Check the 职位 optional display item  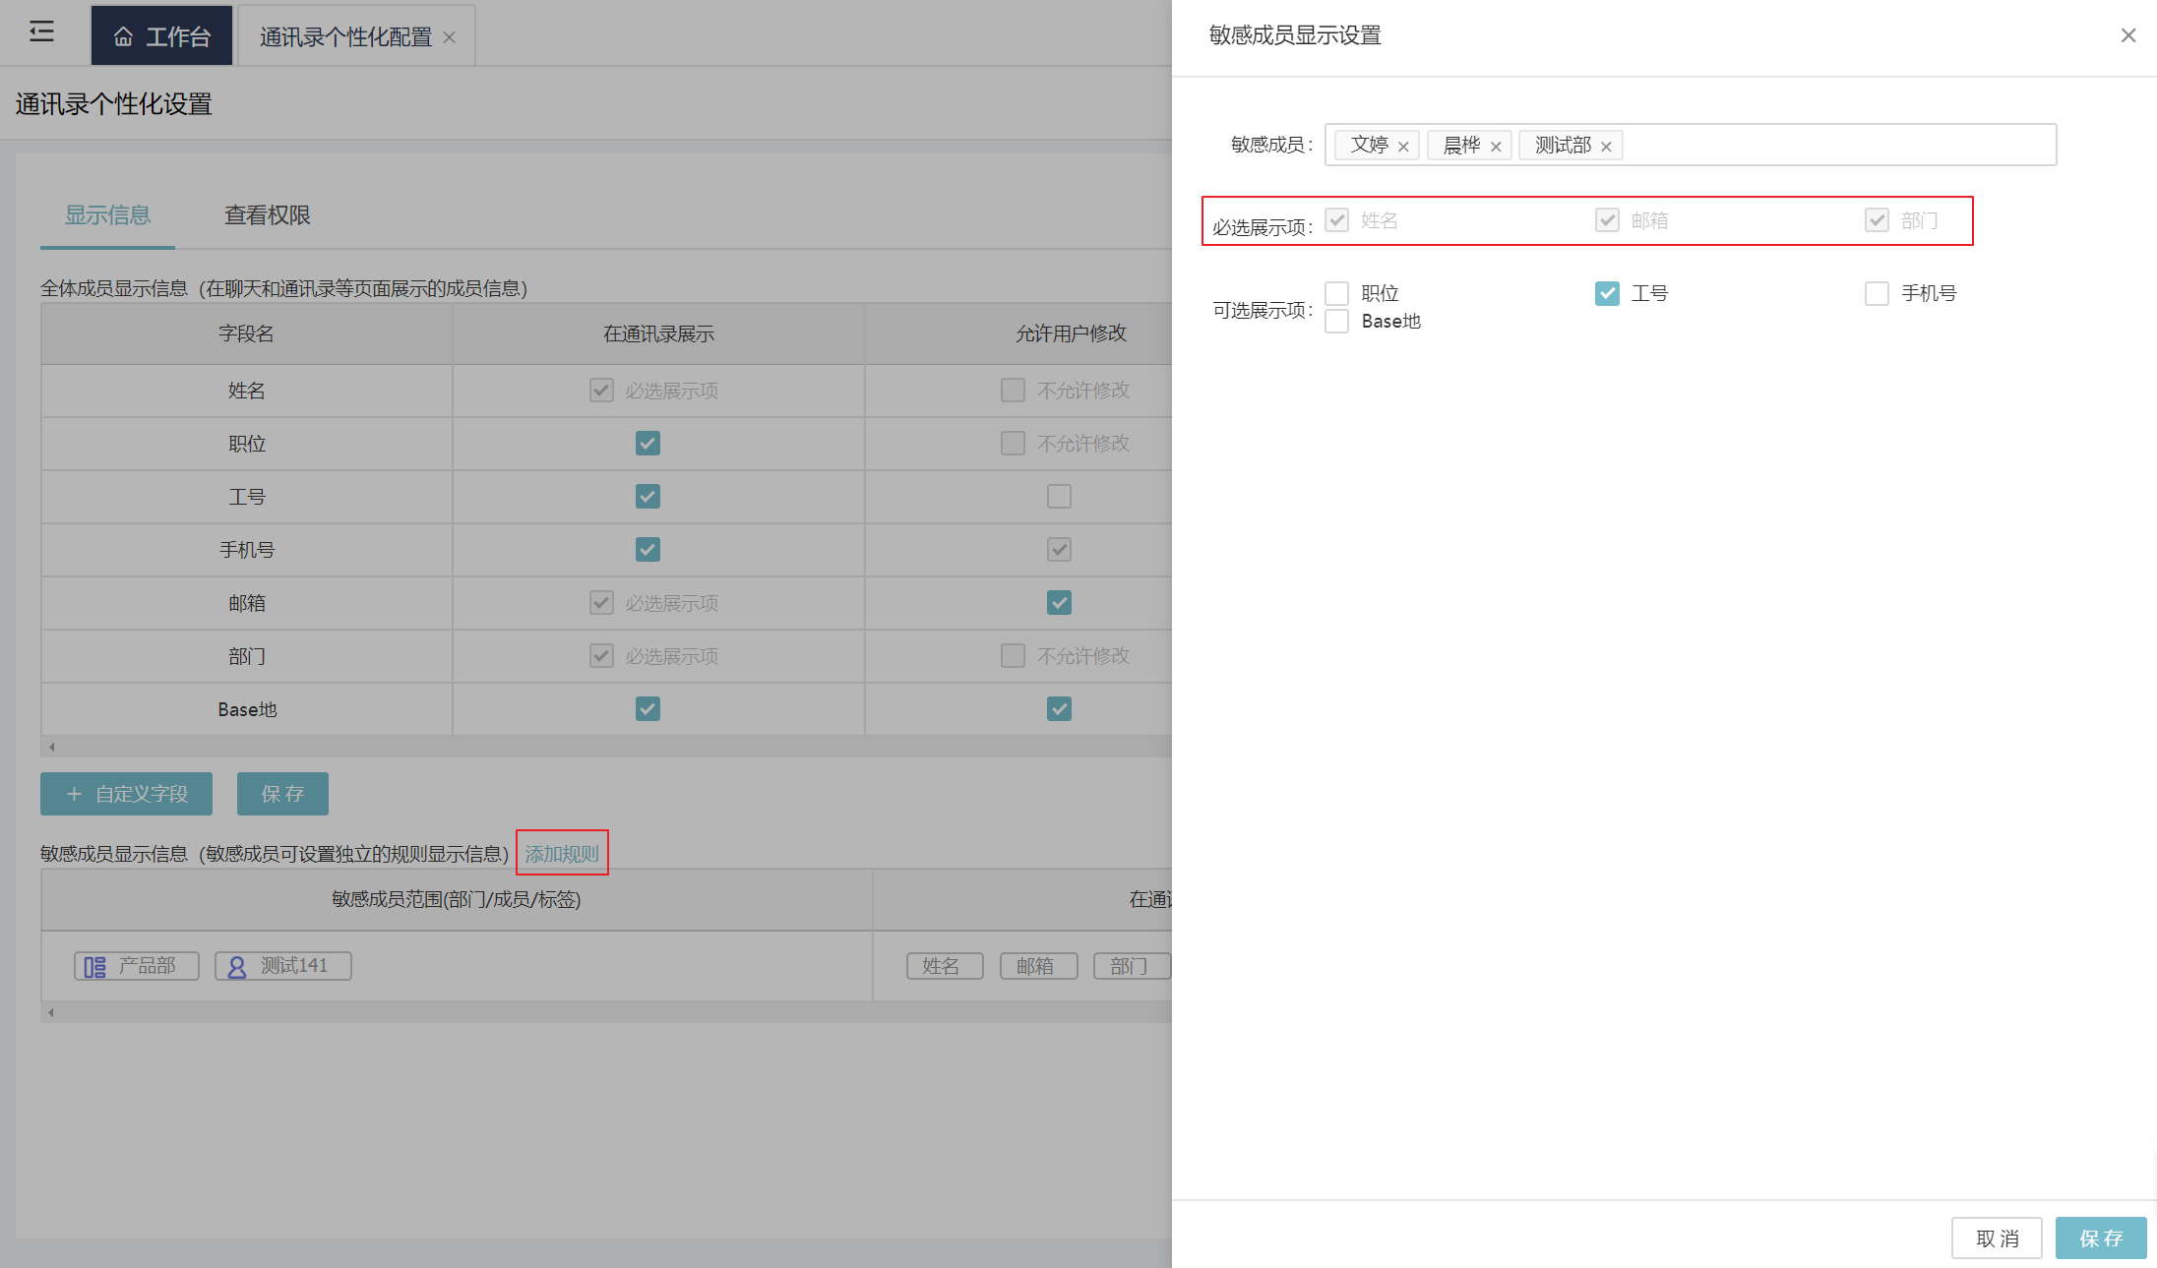click(1336, 293)
